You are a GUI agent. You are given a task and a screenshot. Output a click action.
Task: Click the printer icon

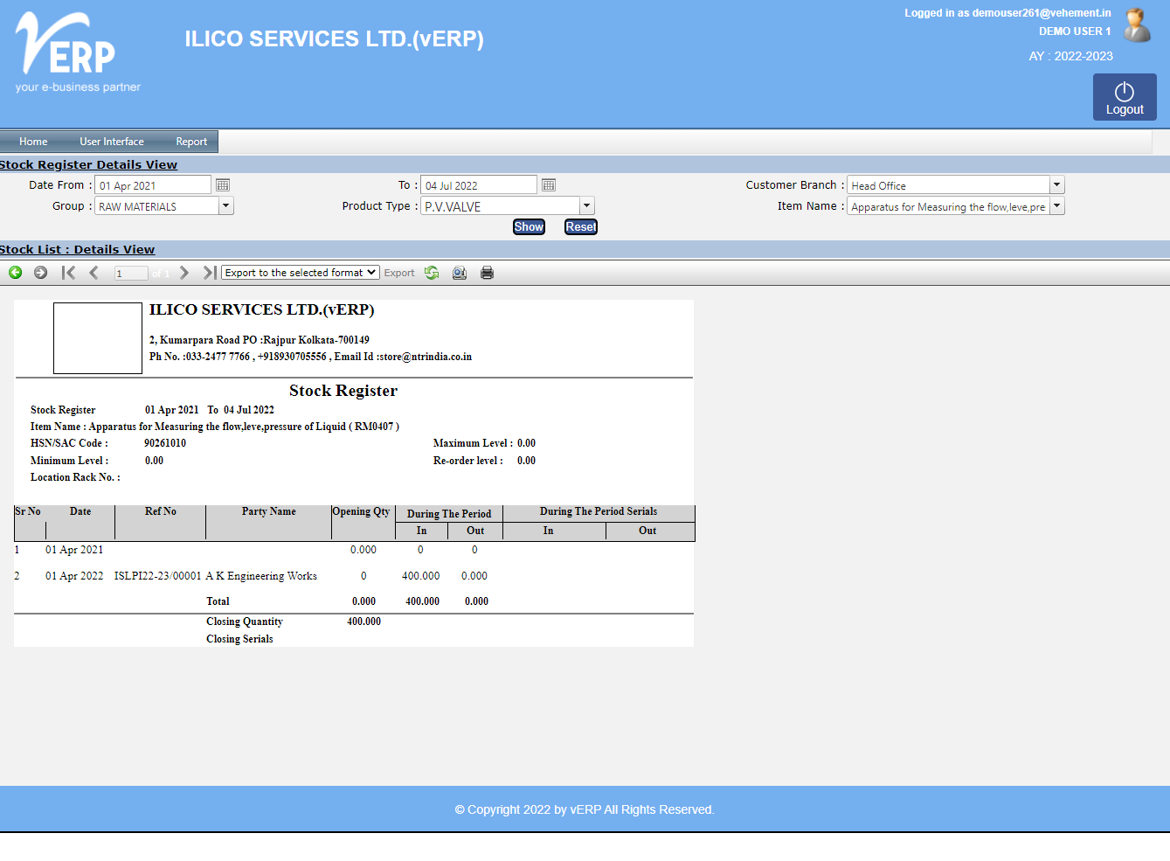tap(488, 273)
